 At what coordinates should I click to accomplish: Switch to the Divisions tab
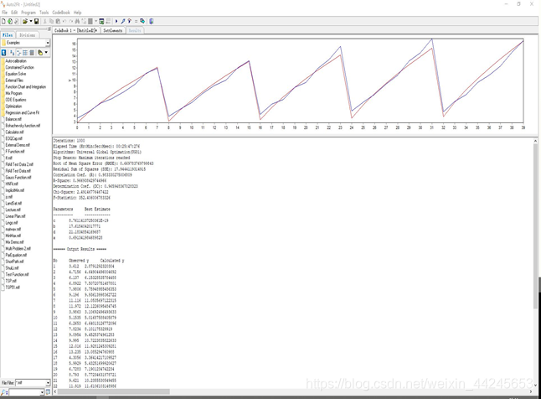[28, 35]
